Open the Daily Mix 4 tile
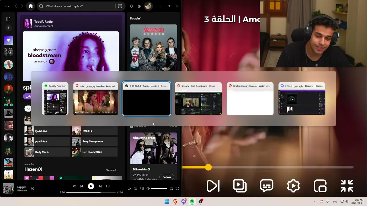Viewport: 367px width, 206px height. tap(47, 152)
